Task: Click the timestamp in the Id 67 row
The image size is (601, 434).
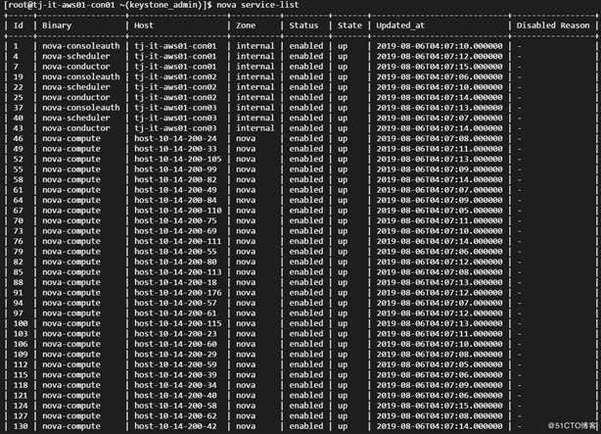Action: 439,211
